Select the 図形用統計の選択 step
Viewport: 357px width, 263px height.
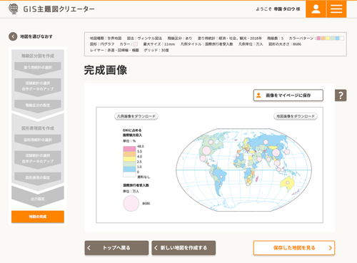[x=38, y=140]
